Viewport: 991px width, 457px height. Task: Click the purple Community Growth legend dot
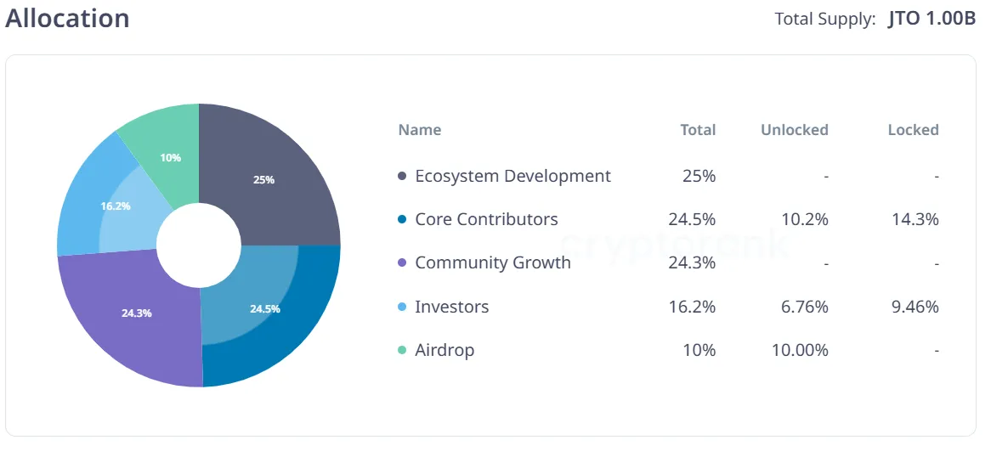tap(403, 263)
